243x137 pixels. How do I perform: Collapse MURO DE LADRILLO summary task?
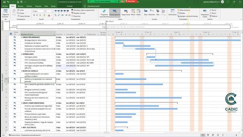(22, 71)
